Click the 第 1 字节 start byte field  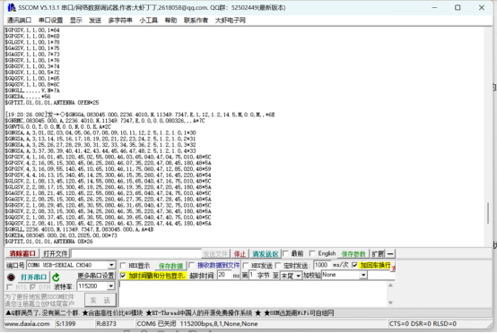pos(252,275)
